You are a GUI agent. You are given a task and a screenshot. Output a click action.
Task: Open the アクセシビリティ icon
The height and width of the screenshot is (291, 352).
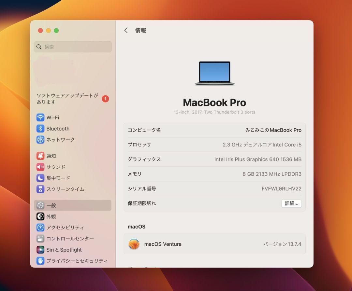point(40,228)
